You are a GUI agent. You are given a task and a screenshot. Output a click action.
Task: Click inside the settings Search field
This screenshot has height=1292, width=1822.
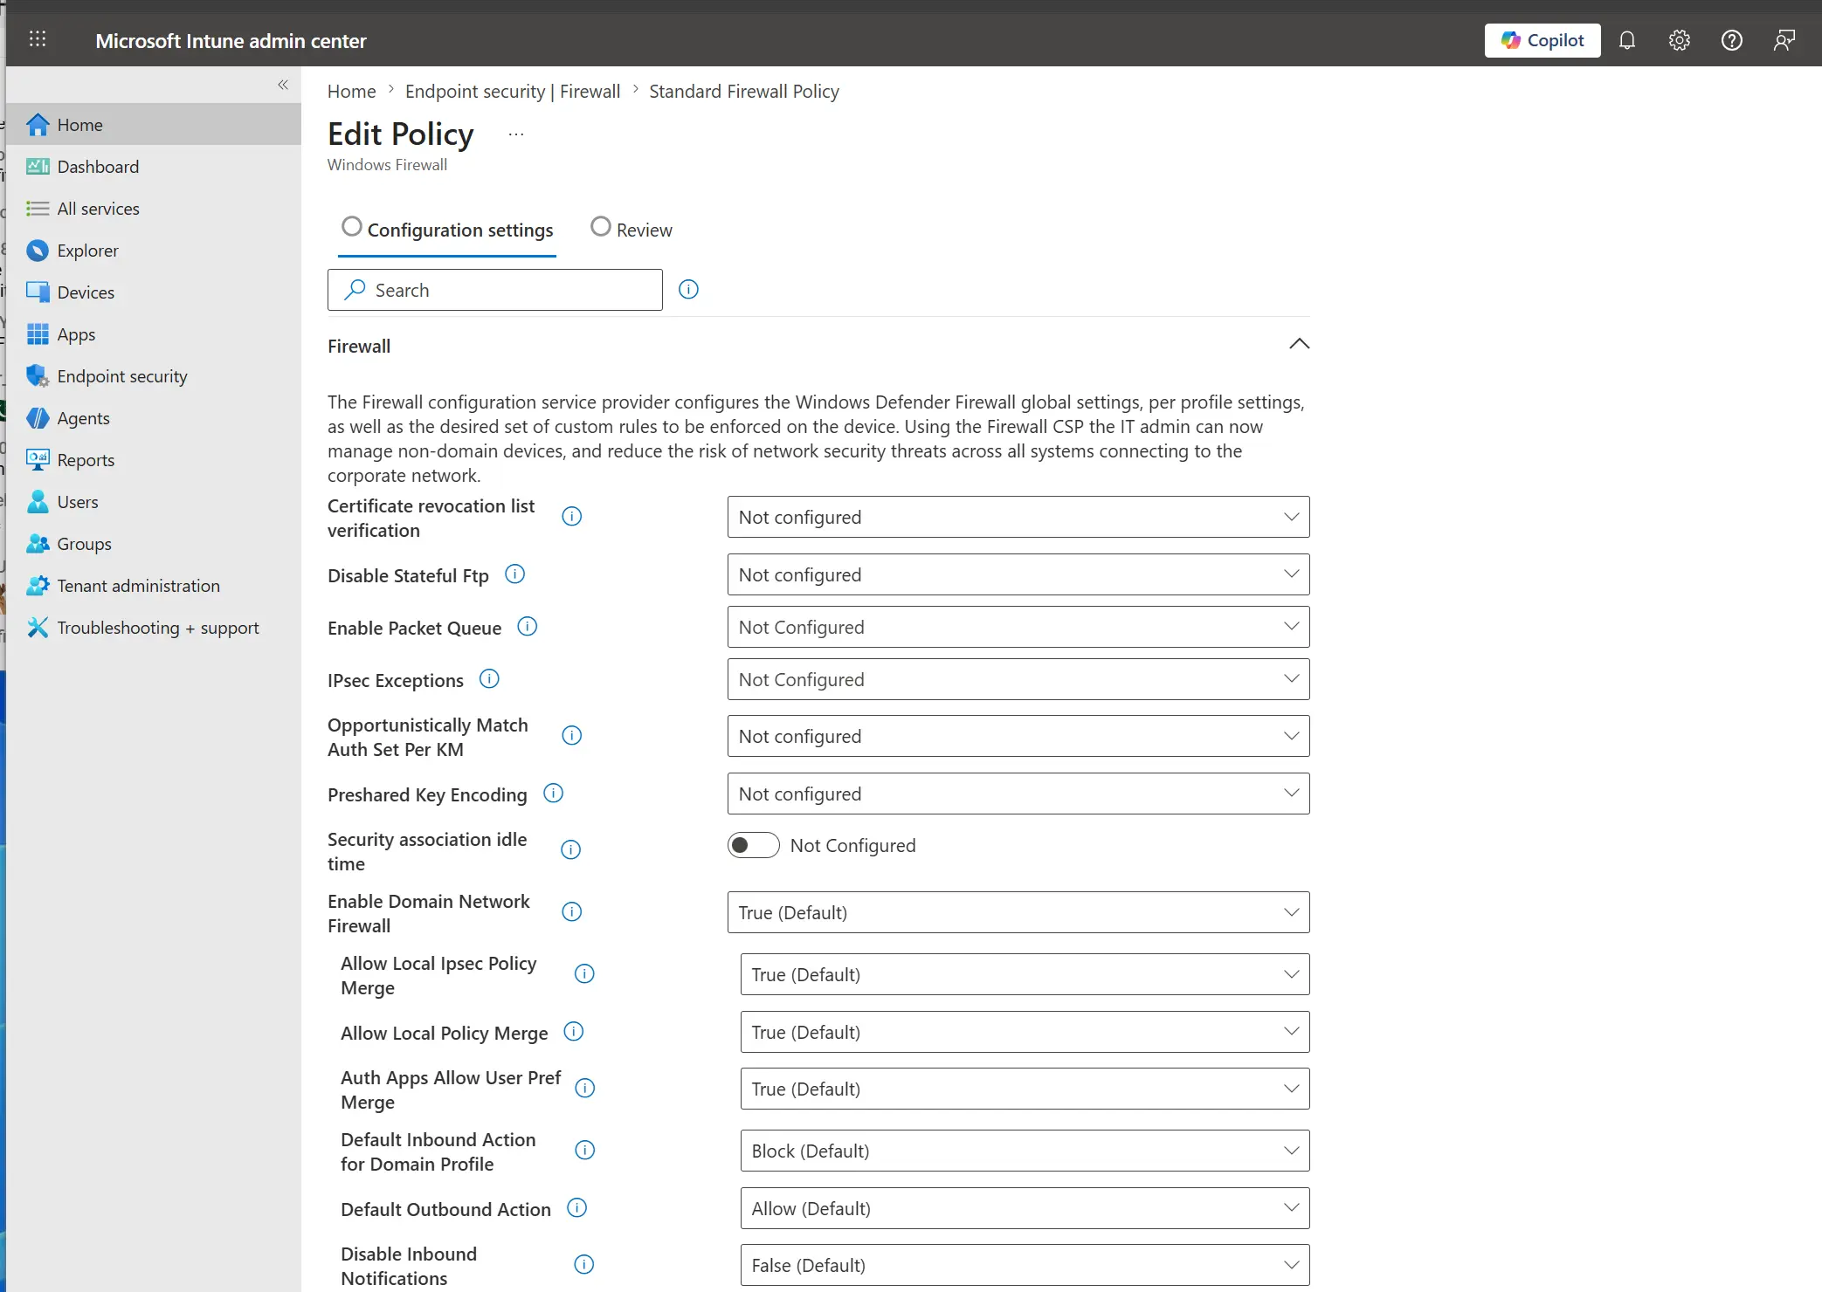[494, 289]
